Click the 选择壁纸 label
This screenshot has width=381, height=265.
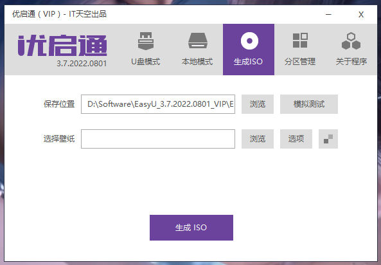[59, 139]
